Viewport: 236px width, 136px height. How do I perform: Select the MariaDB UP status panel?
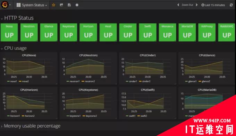(x=187, y=32)
